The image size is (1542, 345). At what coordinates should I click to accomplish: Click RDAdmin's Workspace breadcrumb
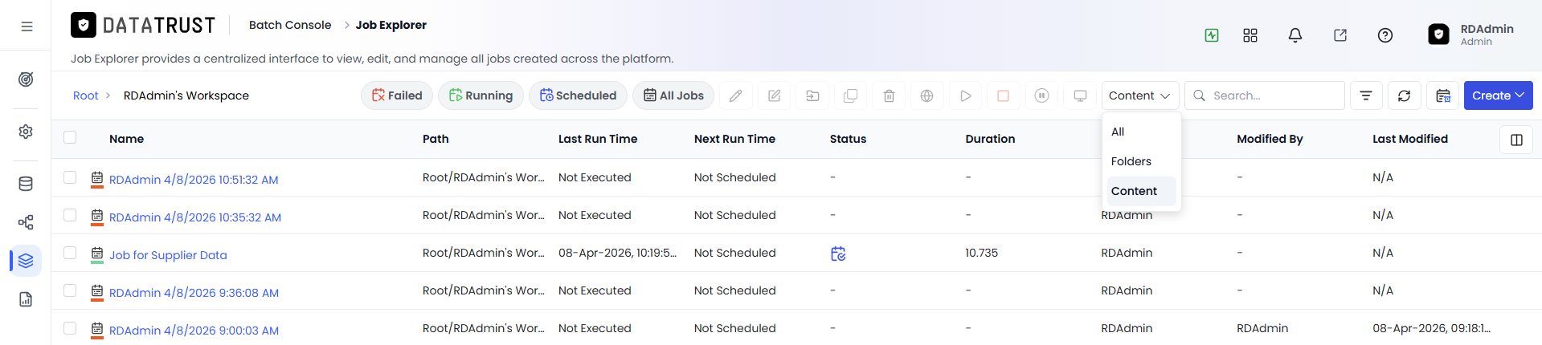click(186, 95)
